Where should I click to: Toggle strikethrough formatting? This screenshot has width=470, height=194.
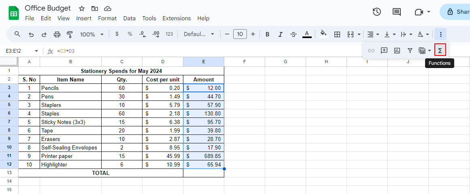pyautogui.click(x=294, y=34)
